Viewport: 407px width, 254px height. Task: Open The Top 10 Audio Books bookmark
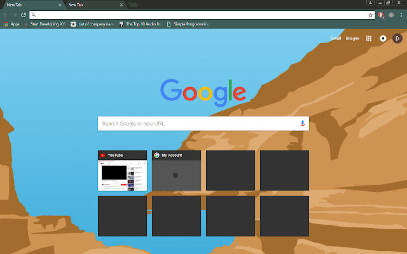(x=140, y=24)
